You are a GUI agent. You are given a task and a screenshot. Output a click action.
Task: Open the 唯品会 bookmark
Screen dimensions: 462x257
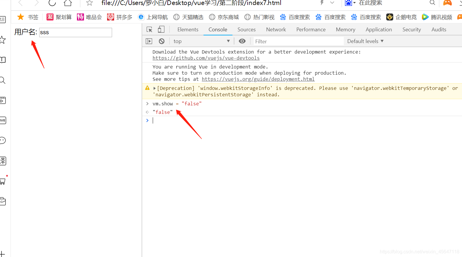click(x=89, y=17)
